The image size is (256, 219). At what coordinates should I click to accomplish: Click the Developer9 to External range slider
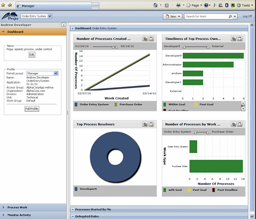coord(196,47)
